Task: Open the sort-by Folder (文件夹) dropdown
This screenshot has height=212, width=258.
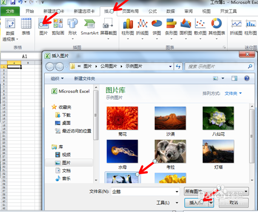Action: [x=233, y=93]
